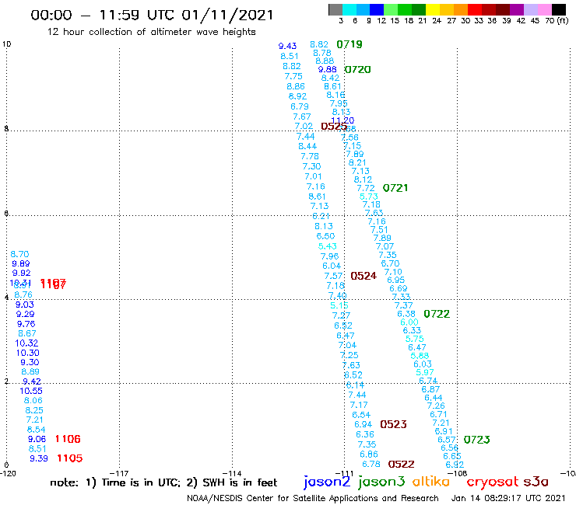The image size is (576, 505).
Task: Click the wave height value 10.30
Action: (27, 353)
